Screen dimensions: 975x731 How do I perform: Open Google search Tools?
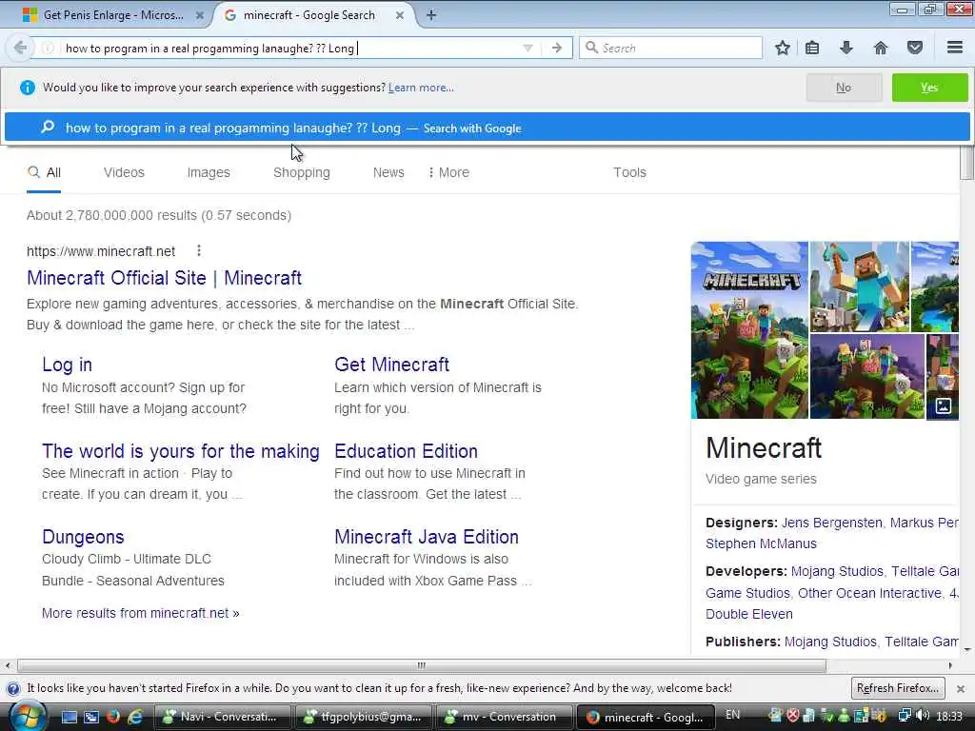[629, 173]
